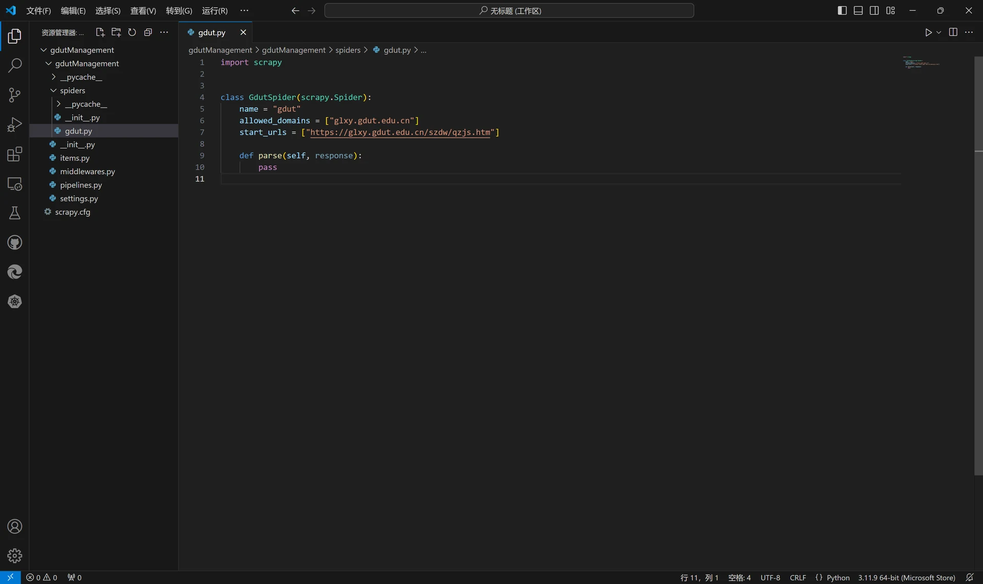The image size is (983, 584).
Task: Open the 文件(F) menu
Action: [x=38, y=11]
